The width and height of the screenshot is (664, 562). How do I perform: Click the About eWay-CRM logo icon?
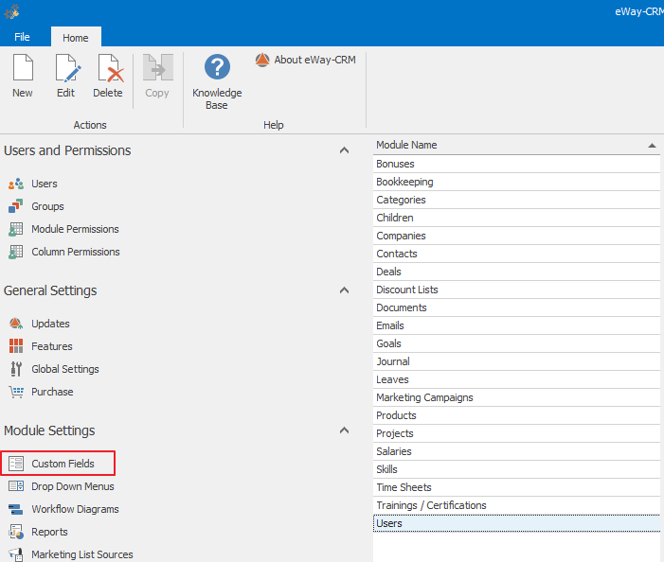(262, 60)
